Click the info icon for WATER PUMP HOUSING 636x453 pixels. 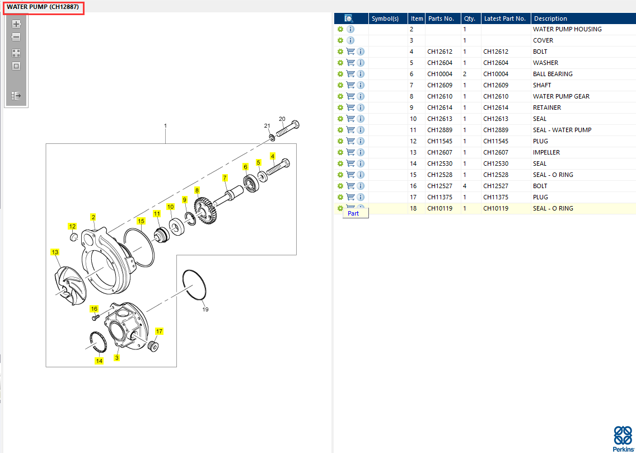351,29
